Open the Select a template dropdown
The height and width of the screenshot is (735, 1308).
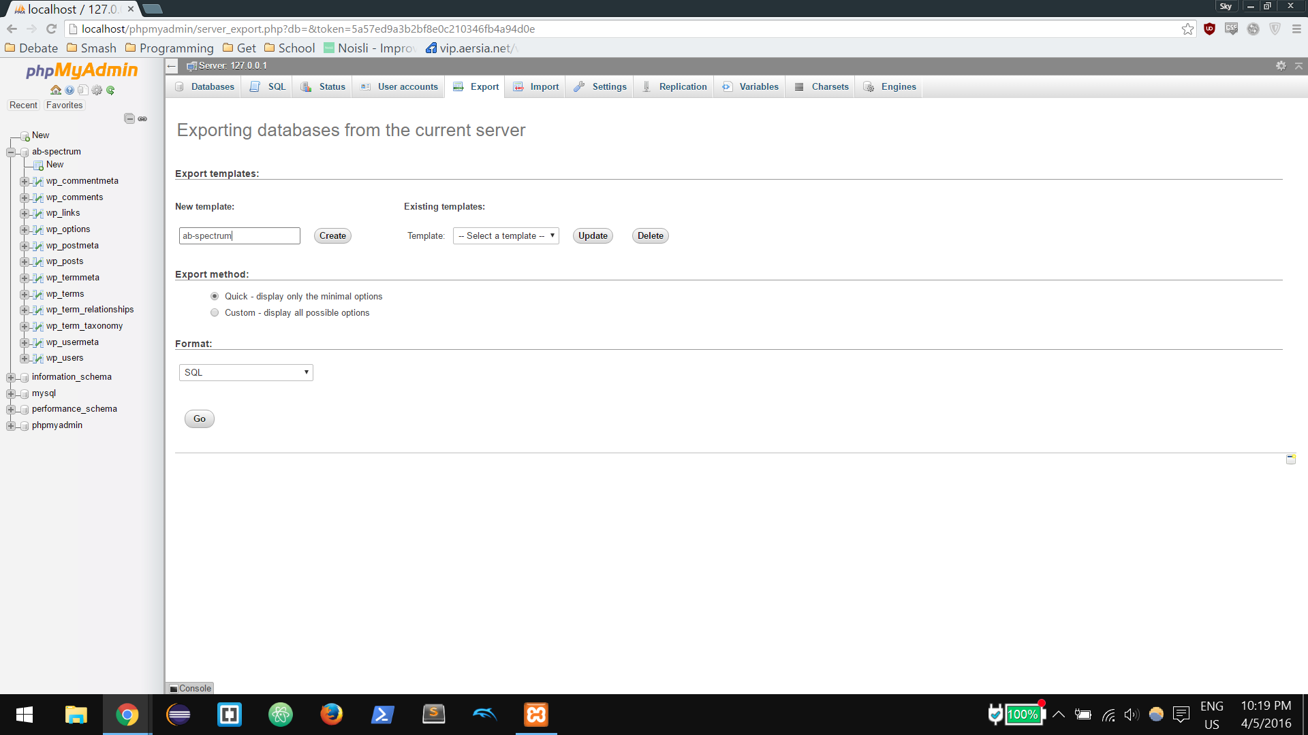click(505, 235)
